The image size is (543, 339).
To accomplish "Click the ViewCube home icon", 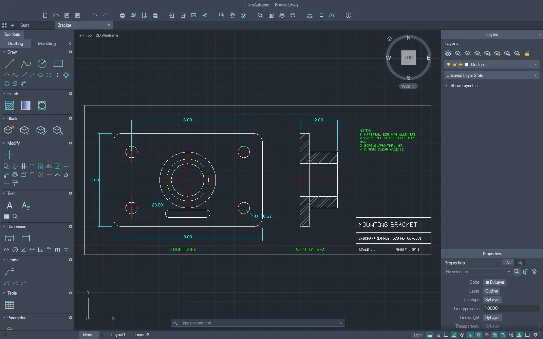I will (x=390, y=39).
